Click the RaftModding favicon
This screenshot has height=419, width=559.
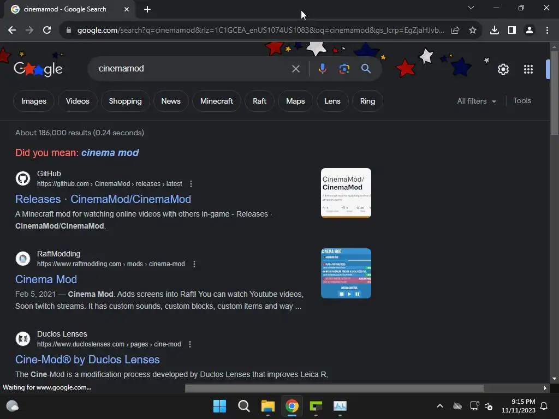click(x=23, y=258)
